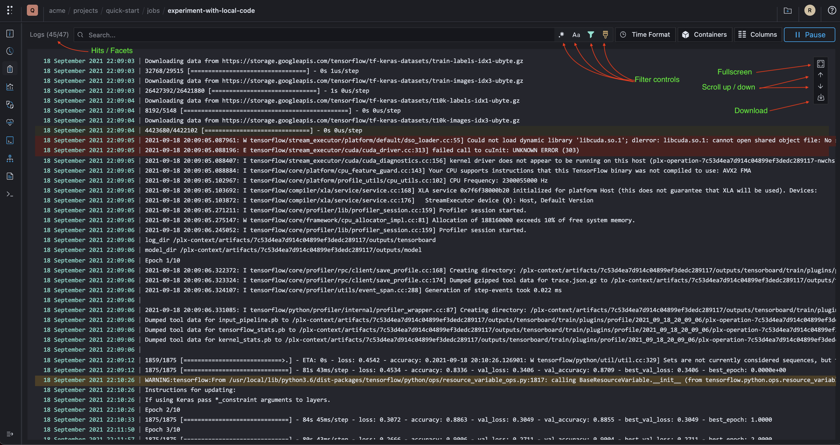This screenshot has height=445, width=840.
Task: Open the metrics chart sidebar icon
Action: 10,87
